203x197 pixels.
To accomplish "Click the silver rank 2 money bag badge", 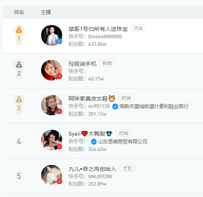I will [x=19, y=70].
